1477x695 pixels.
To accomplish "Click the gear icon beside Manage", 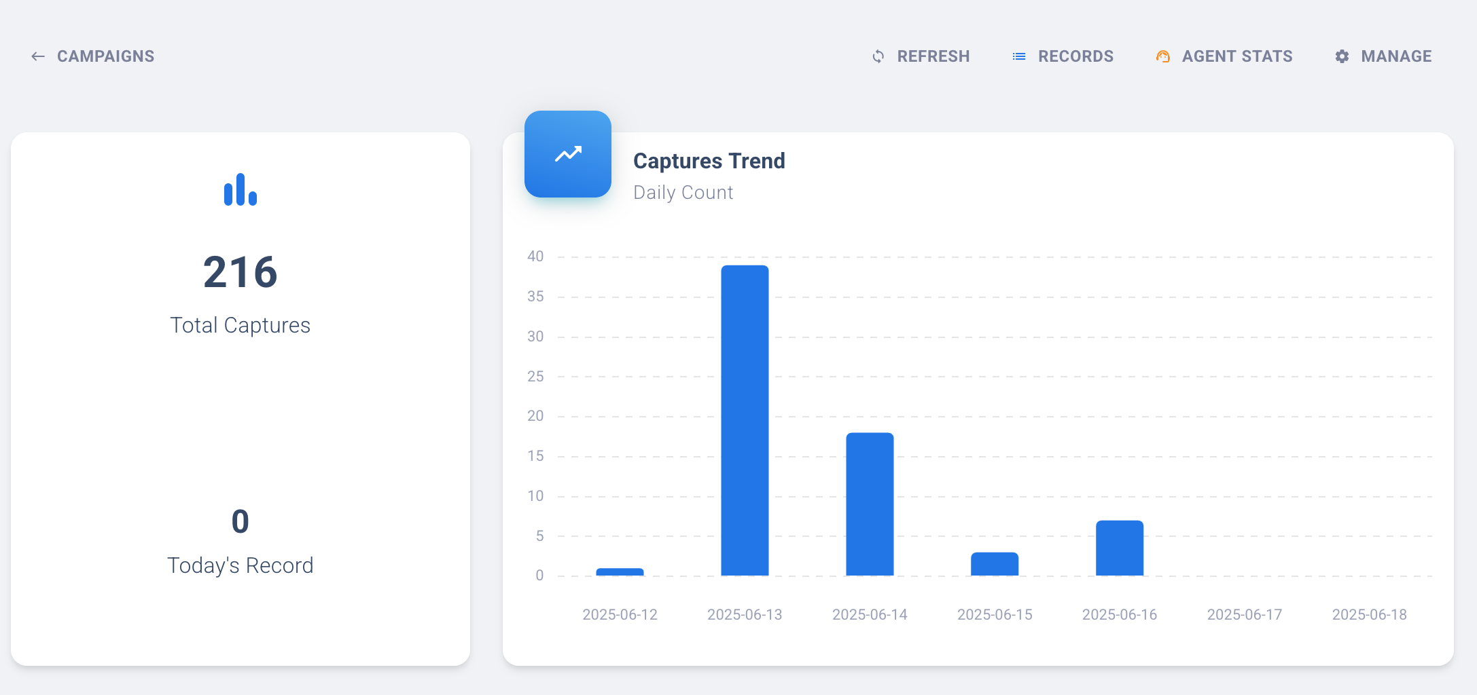I will [1342, 56].
